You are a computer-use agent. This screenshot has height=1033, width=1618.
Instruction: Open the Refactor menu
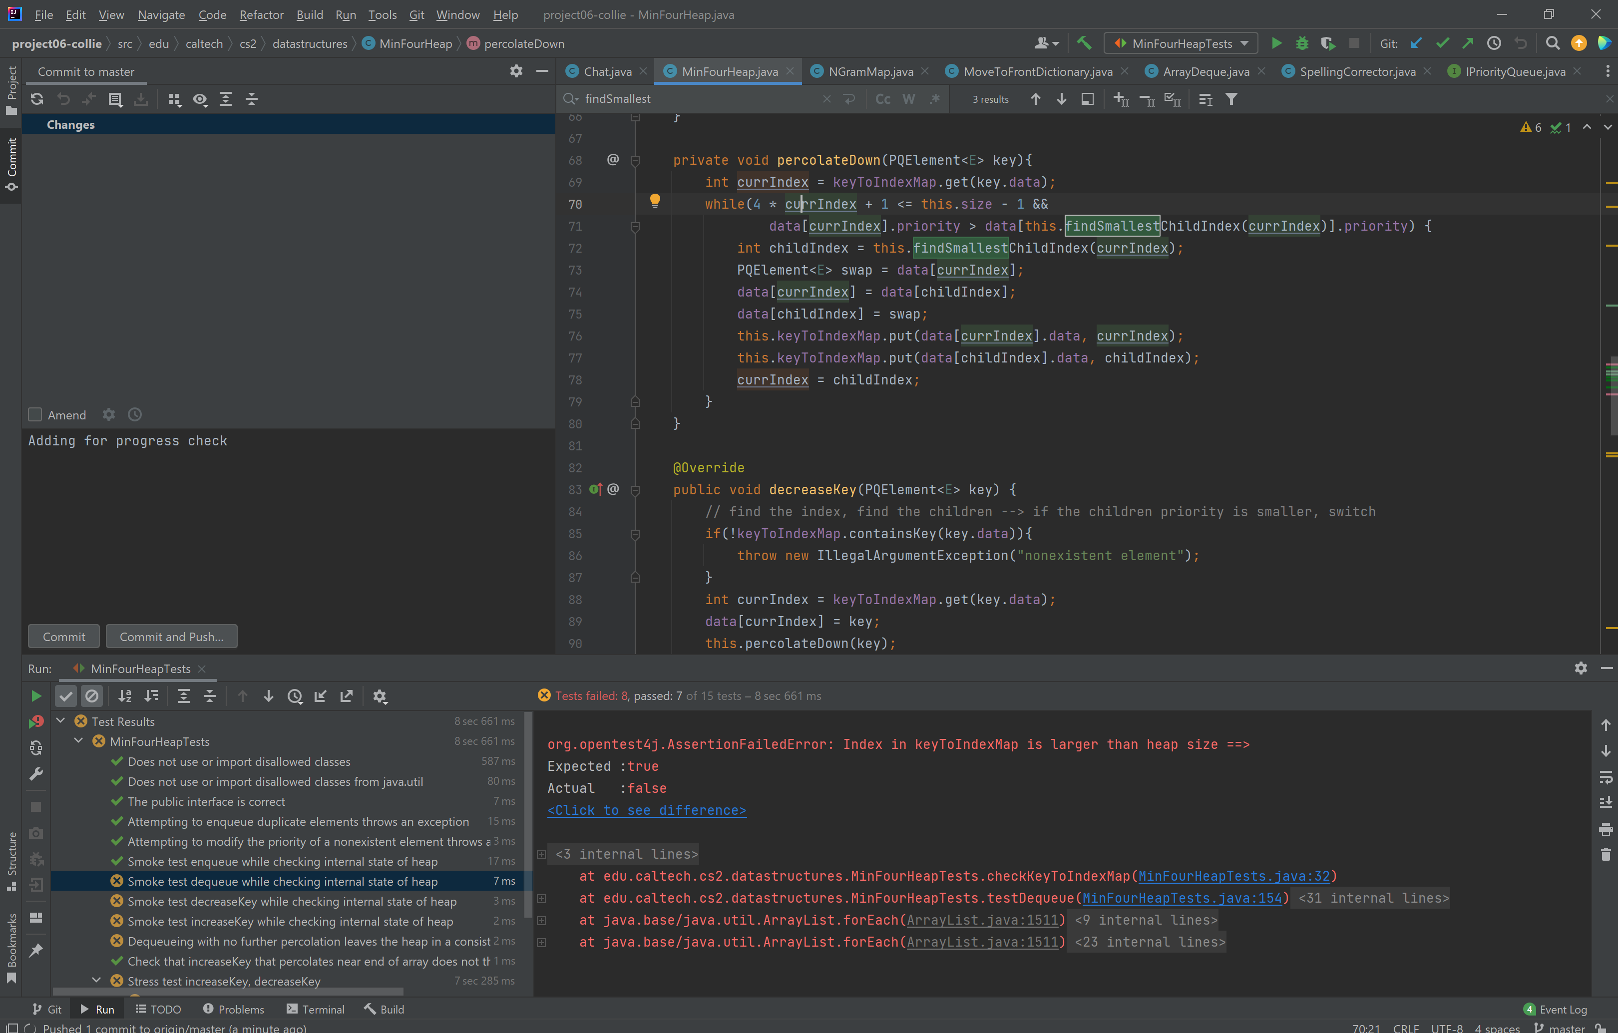[261, 14]
